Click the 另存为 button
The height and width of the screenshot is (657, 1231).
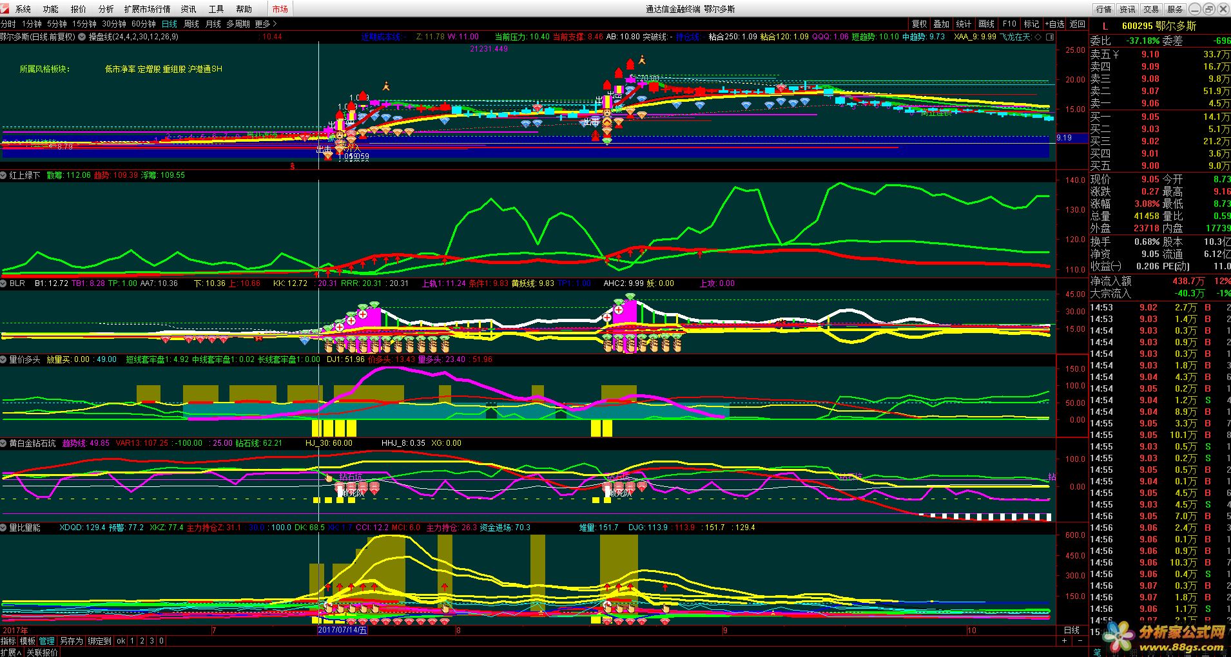pos(71,641)
